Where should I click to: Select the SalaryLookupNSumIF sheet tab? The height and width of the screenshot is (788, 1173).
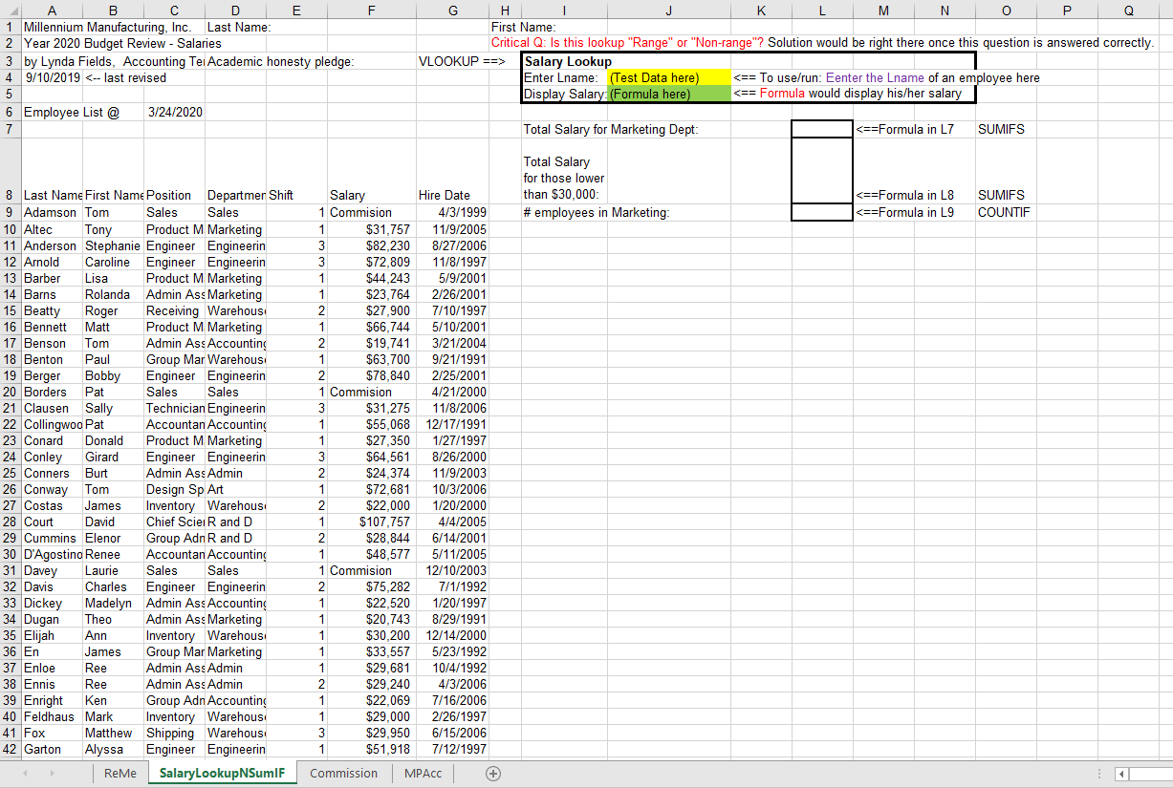[222, 774]
